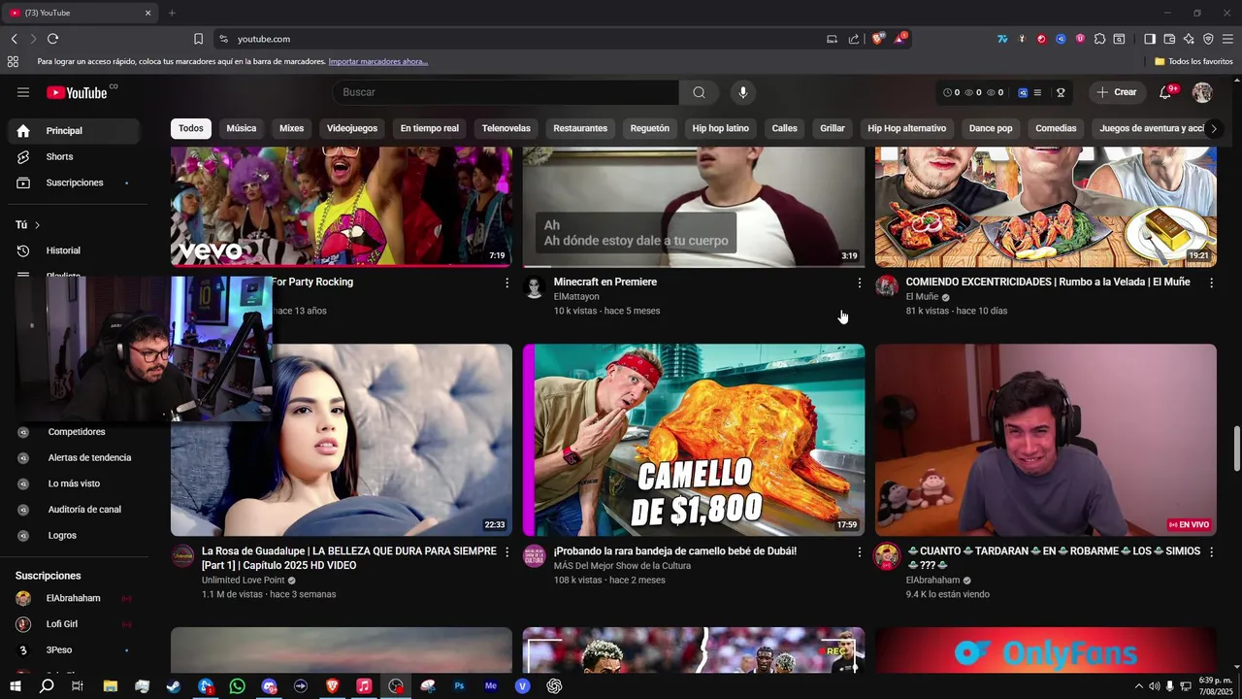
Task: Open La Rosa de Guadalupe video title
Action: [x=349, y=558]
